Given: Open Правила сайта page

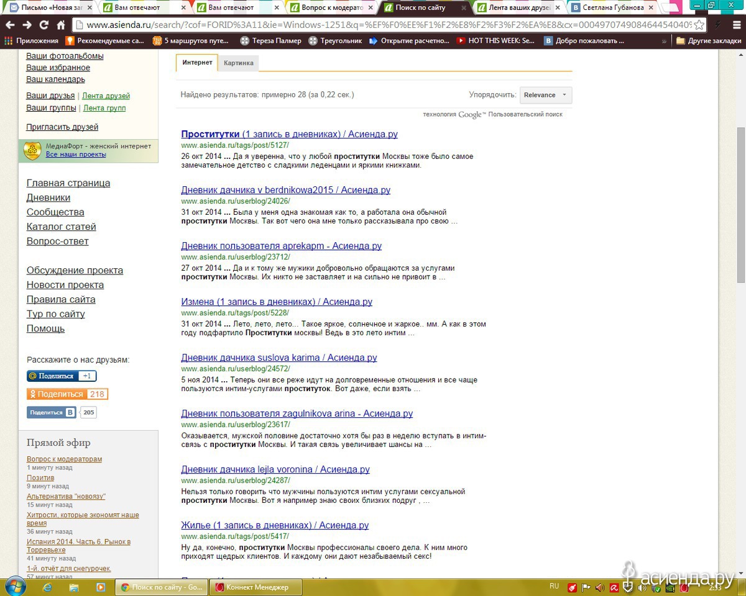Looking at the screenshot, I should click(61, 299).
